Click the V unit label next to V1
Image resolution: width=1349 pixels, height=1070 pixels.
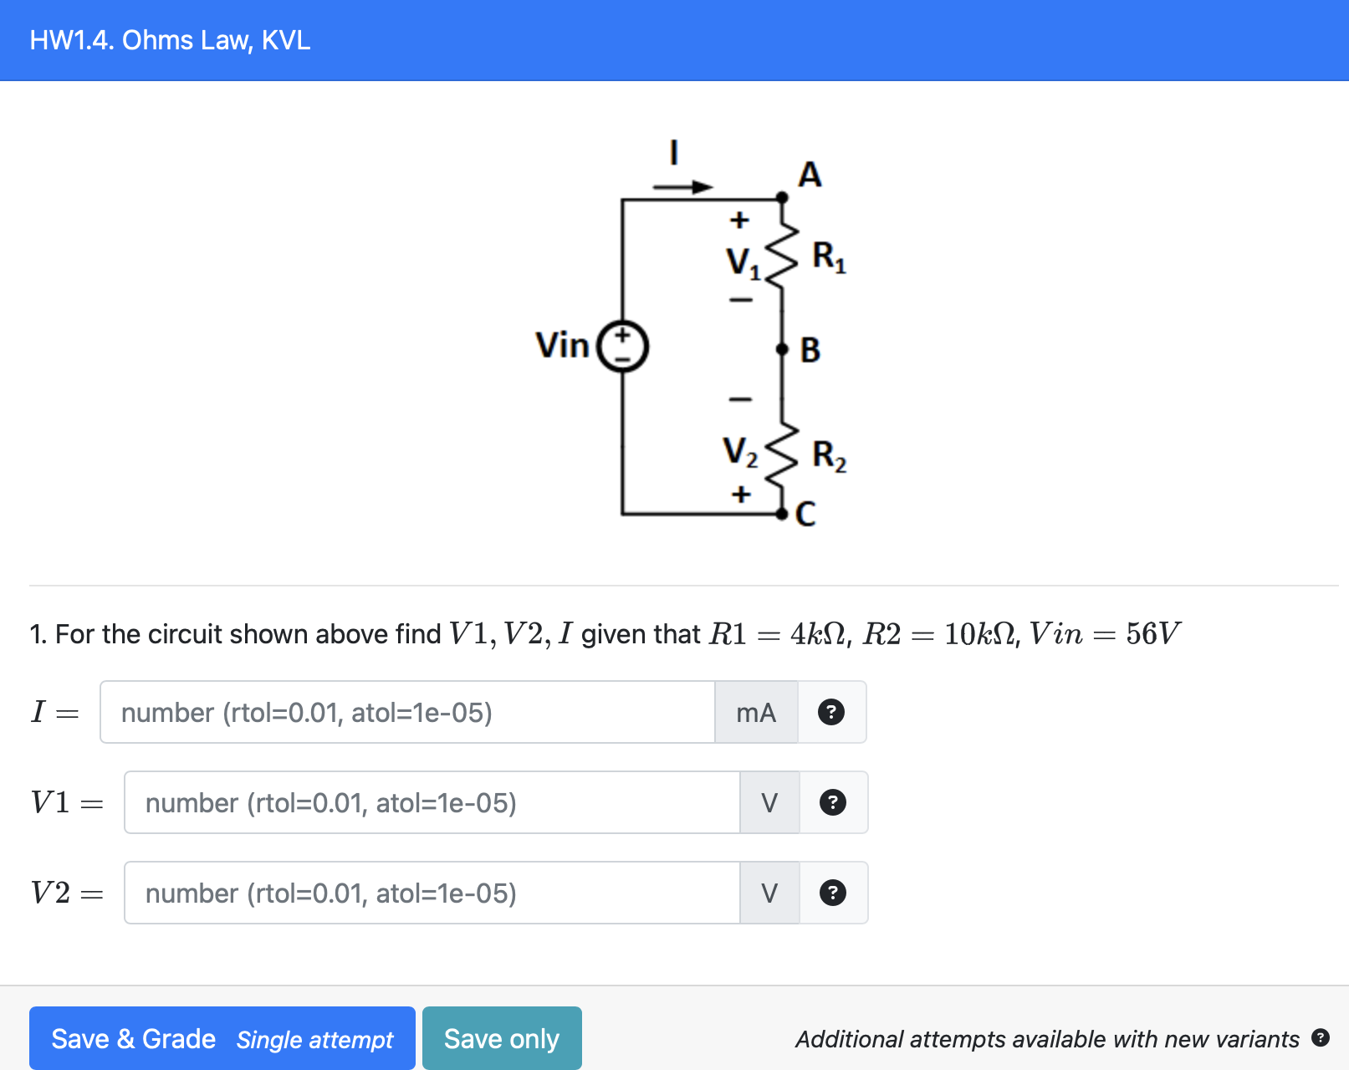click(769, 803)
